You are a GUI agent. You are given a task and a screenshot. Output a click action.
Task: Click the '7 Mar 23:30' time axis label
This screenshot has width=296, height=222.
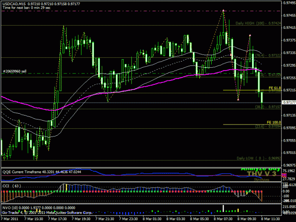pyautogui.click(x=128, y=219)
